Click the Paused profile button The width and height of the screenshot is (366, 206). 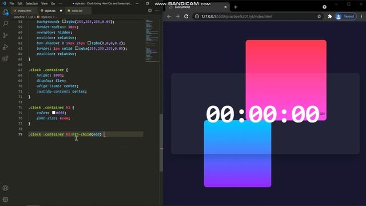point(345,17)
